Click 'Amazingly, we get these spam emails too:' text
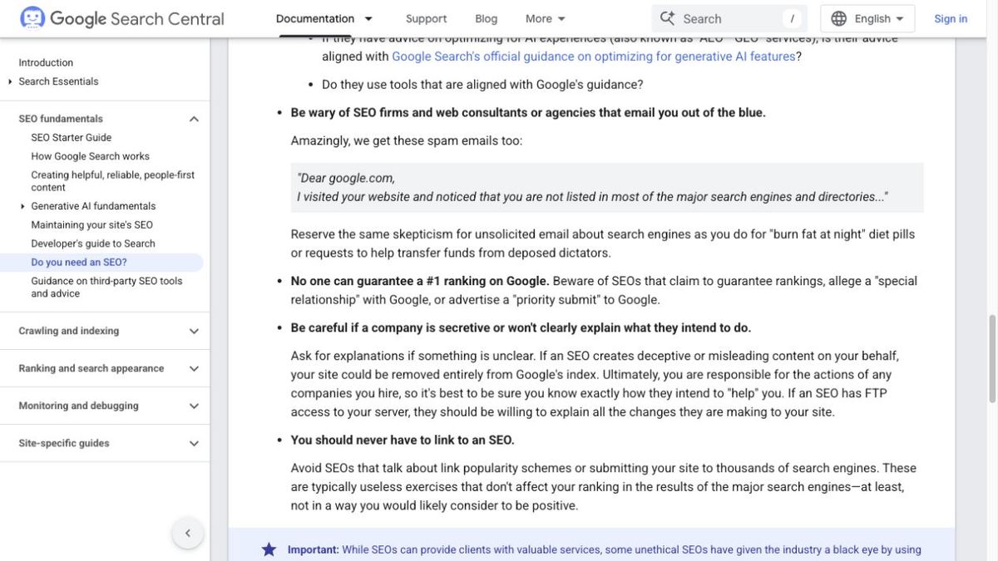Image resolution: width=998 pixels, height=561 pixels. pyautogui.click(x=407, y=140)
